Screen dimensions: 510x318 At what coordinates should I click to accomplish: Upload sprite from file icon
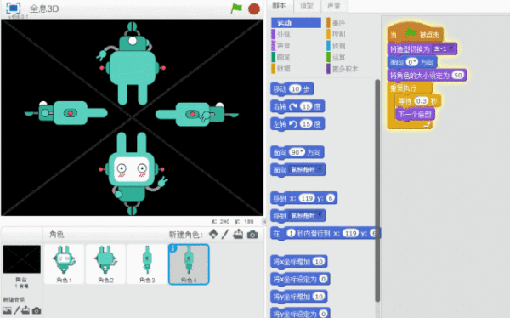point(238,234)
